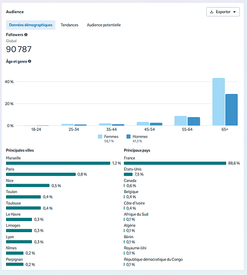Click the Femmes bar for 55-64

point(180,121)
